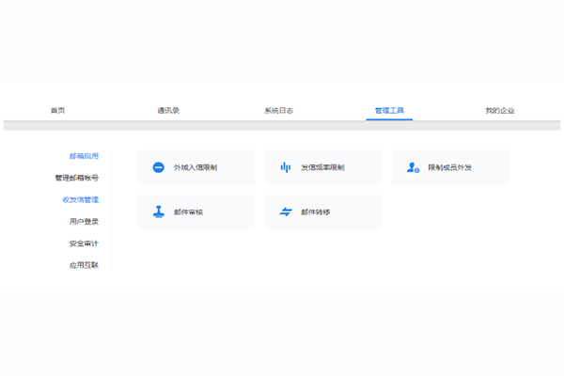
Task: Click the person icon for 限制成员外发
Action: (x=413, y=167)
